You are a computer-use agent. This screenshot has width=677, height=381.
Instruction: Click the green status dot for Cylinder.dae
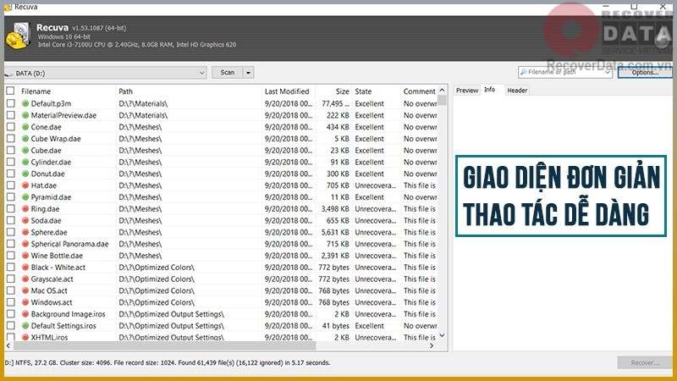(x=25, y=162)
